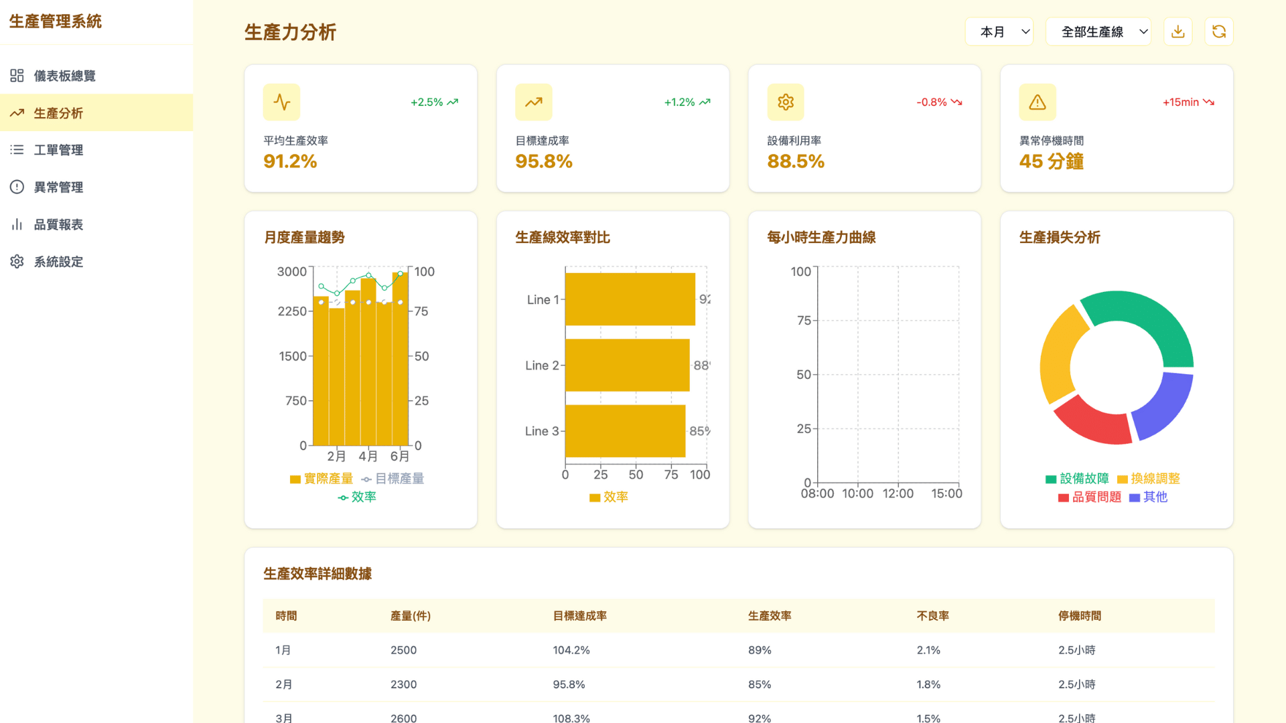The width and height of the screenshot is (1286, 723).
Task: Open the 全部生產線 production line dropdown
Action: [1098, 31]
